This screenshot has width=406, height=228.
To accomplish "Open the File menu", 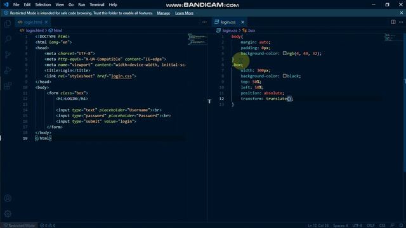I will (x=16, y=4).
